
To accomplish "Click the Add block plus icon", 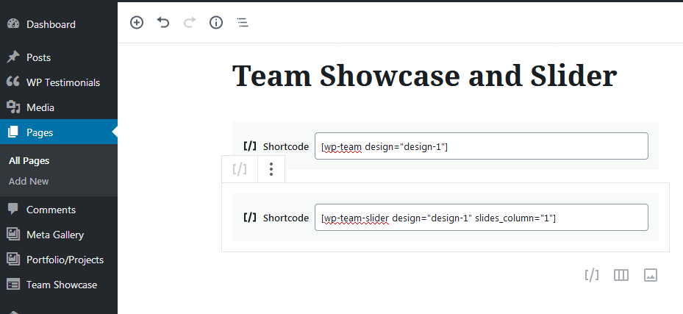I will [x=137, y=22].
